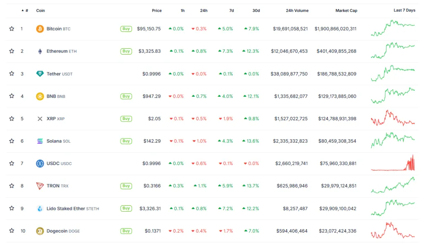View XRP's red 7-day price chart
The height and width of the screenshot is (243, 423).
pos(393,118)
